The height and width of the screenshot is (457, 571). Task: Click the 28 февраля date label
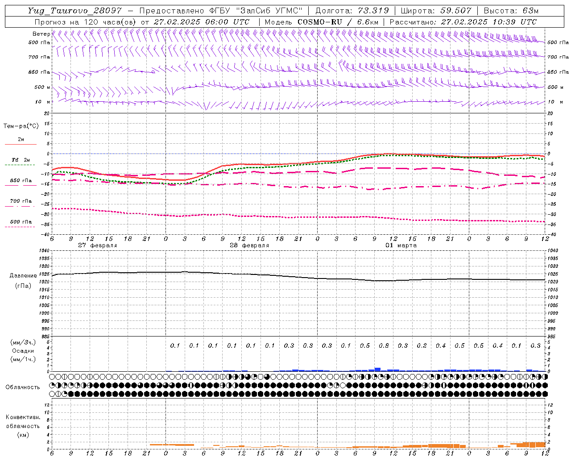click(x=249, y=245)
